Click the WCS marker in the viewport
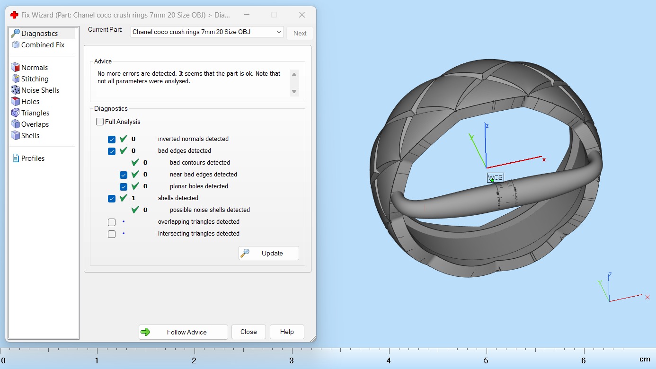Image resolution: width=656 pixels, height=369 pixels. [495, 178]
